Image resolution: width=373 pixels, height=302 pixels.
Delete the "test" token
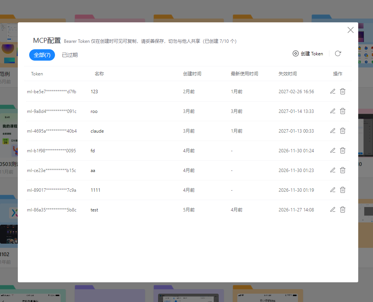[343, 210]
